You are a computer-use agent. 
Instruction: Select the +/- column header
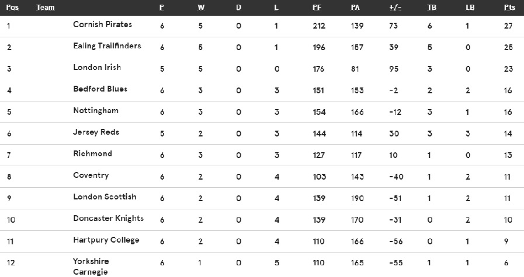[x=395, y=8]
